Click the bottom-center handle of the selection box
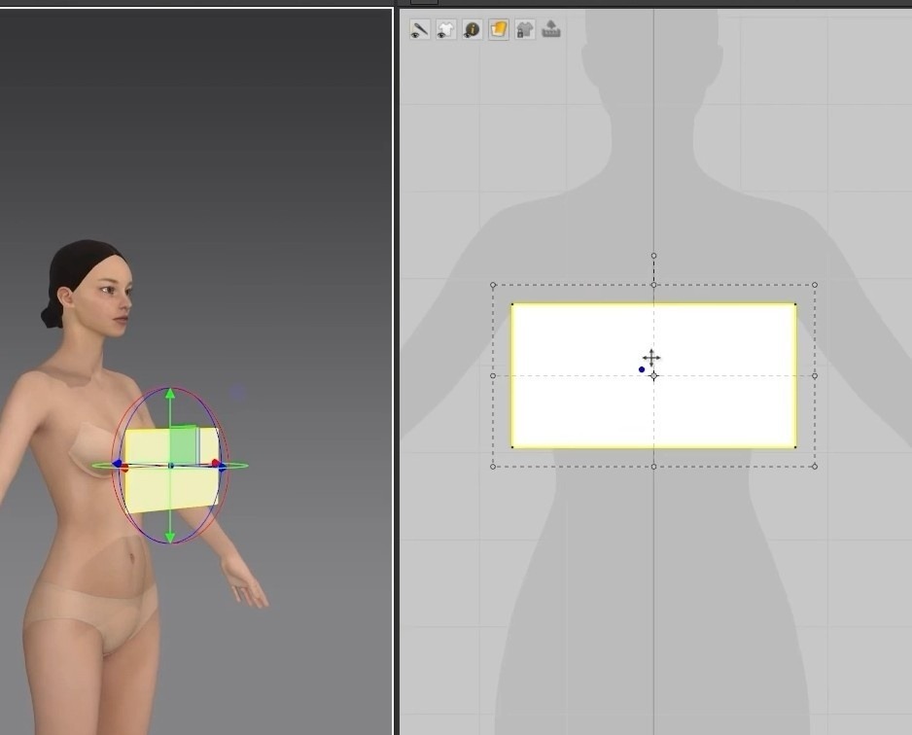 coord(653,467)
